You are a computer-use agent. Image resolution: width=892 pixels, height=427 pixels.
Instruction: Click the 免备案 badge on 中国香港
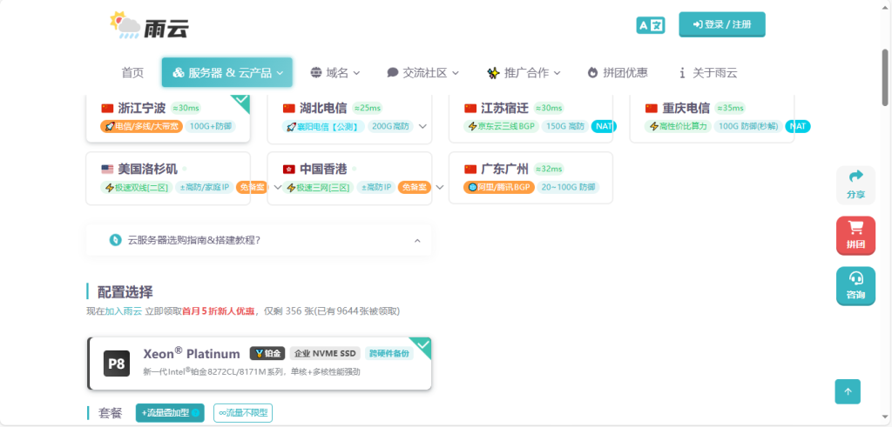point(415,187)
